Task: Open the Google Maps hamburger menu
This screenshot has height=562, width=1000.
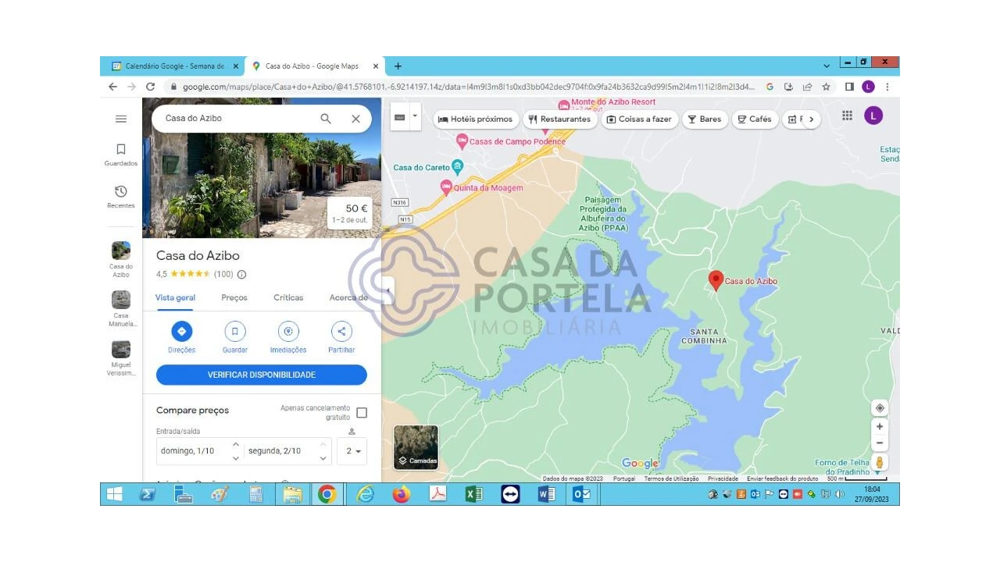Action: [121, 119]
